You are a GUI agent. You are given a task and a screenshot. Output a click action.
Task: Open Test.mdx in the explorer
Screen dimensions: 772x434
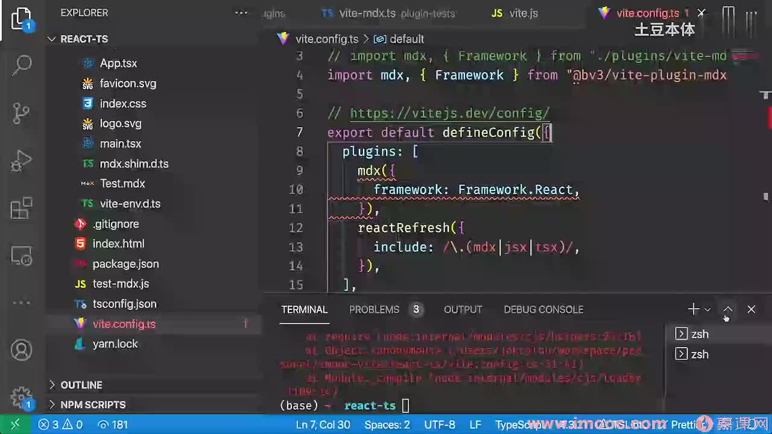point(122,183)
